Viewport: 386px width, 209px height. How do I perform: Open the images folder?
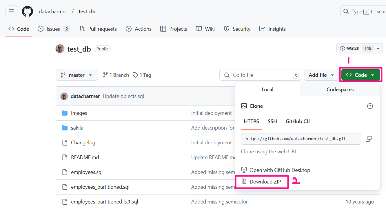[79, 113]
